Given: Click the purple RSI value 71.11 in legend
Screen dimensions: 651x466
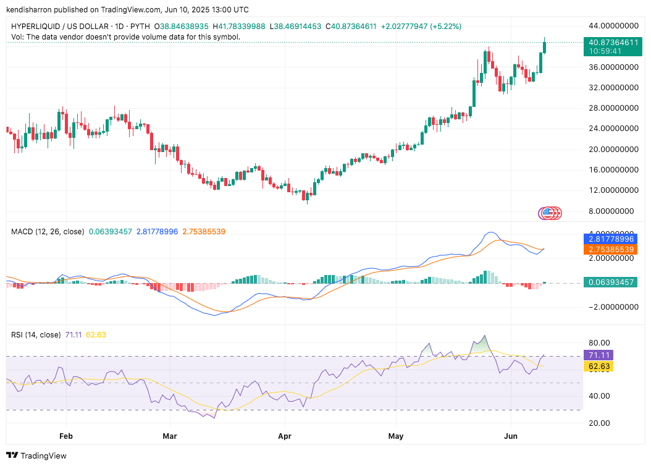Looking at the screenshot, I should click(73, 335).
